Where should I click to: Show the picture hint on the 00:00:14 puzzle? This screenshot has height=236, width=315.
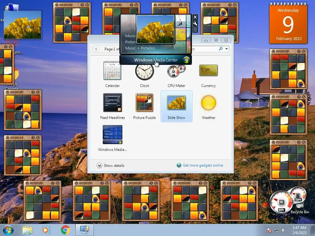pyautogui.click(x=33, y=138)
